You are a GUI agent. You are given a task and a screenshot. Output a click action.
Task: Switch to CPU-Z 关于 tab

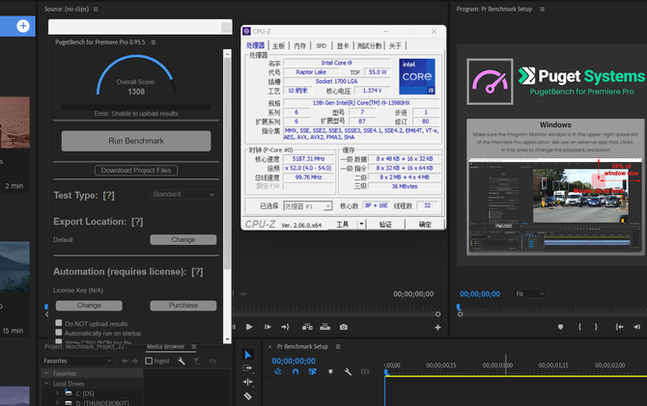pos(395,45)
